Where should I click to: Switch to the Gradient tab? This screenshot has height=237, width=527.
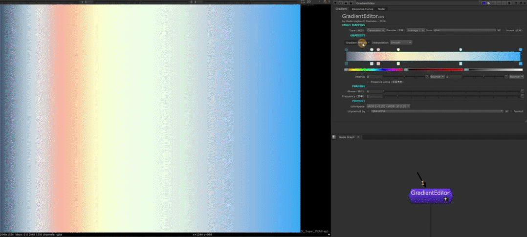click(341, 9)
